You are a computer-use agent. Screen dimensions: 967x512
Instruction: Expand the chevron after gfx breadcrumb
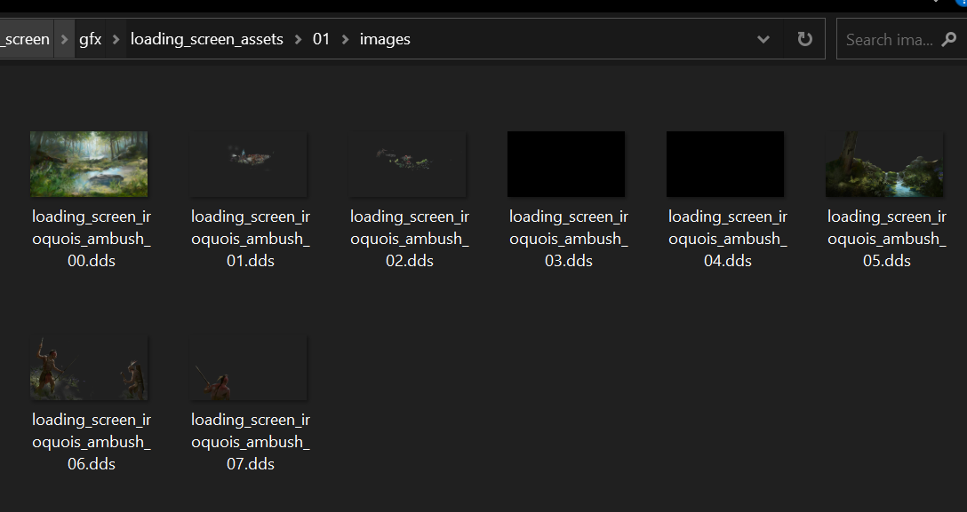(x=116, y=39)
